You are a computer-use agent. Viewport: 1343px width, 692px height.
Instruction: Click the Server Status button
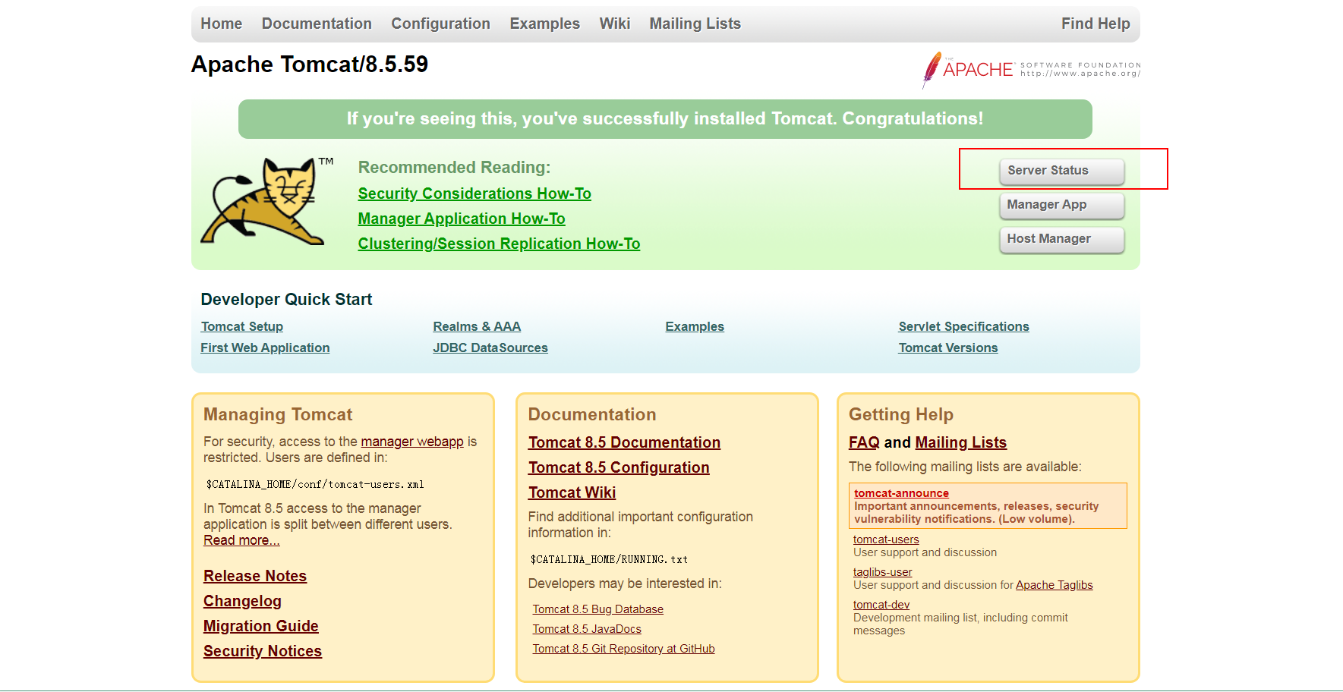[x=1061, y=171]
